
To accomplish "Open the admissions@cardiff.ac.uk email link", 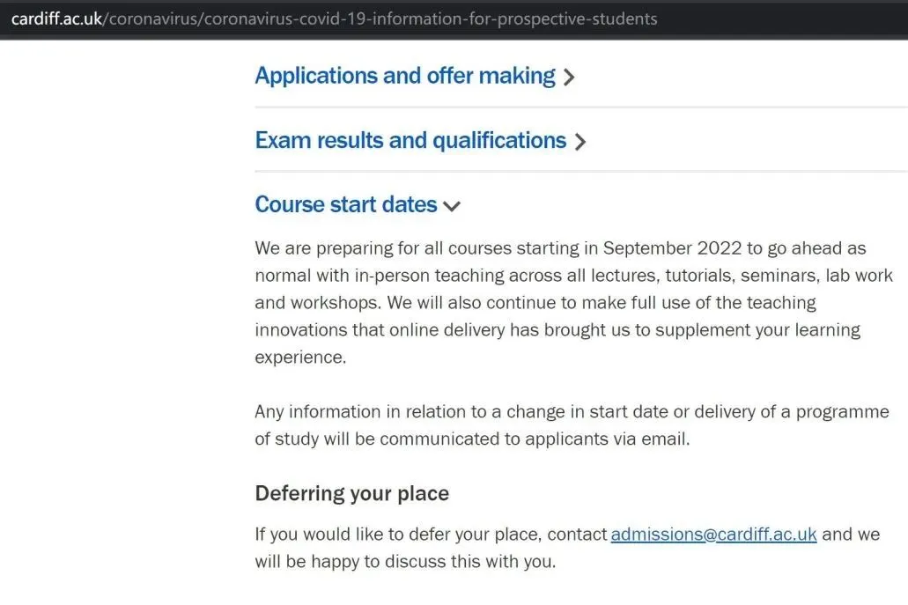I will point(713,535).
